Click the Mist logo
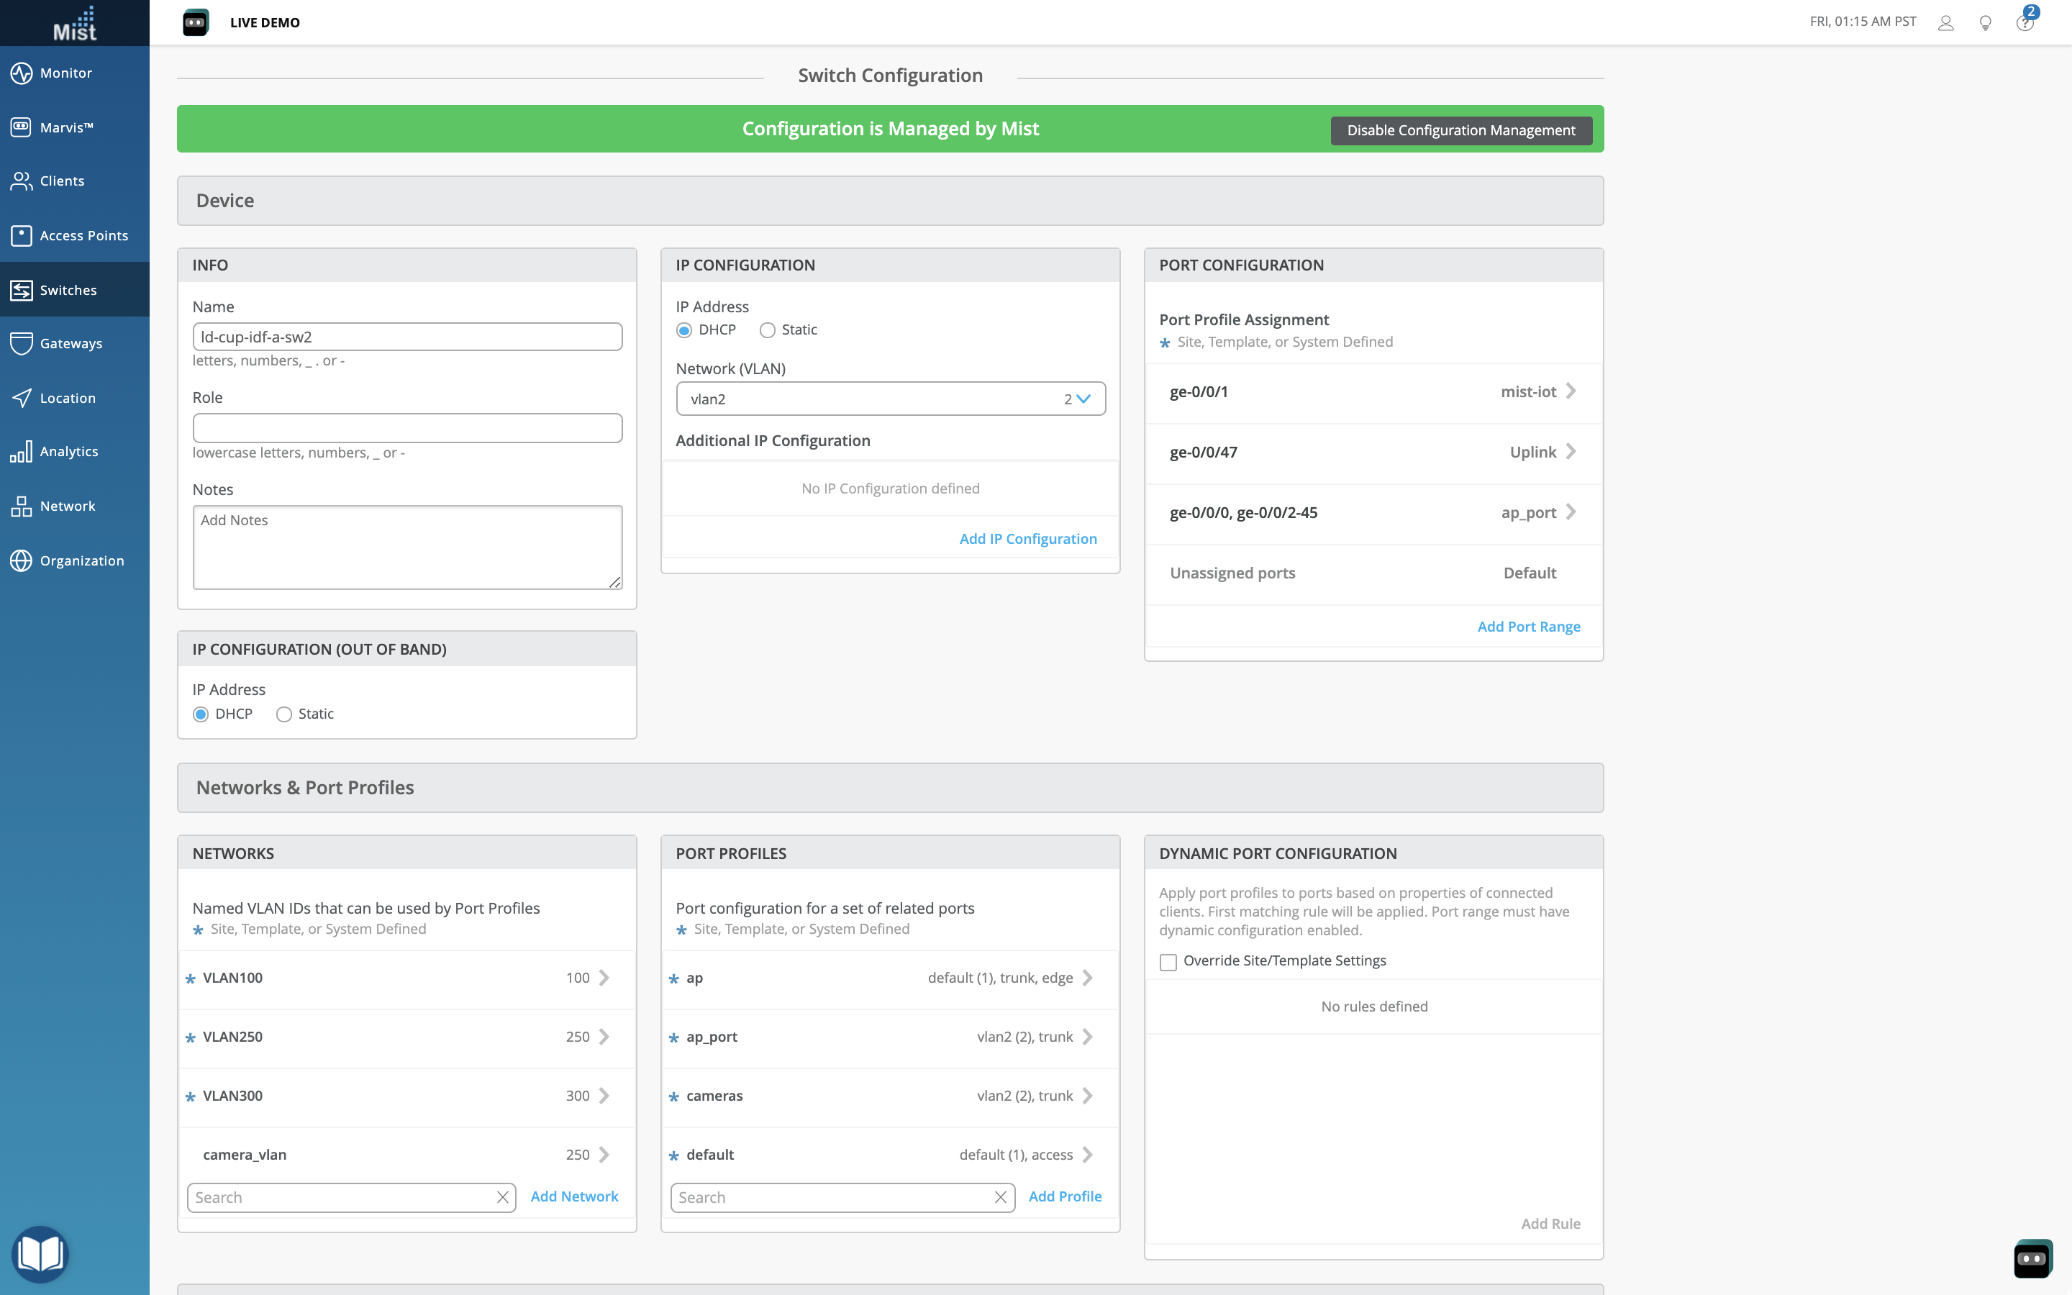The image size is (2072, 1295). point(75,23)
